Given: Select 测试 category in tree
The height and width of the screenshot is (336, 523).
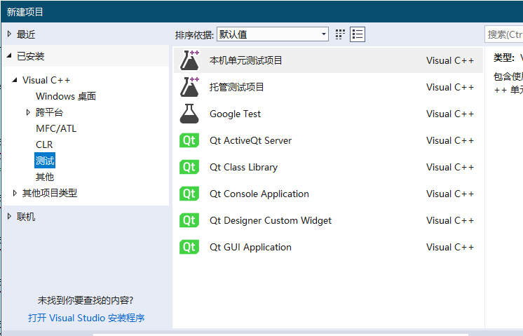Looking at the screenshot, I should (x=45, y=161).
